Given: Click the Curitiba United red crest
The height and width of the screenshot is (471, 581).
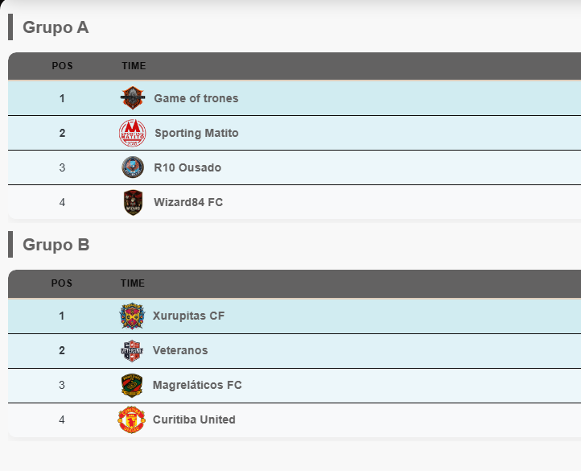Looking at the screenshot, I should (132, 419).
